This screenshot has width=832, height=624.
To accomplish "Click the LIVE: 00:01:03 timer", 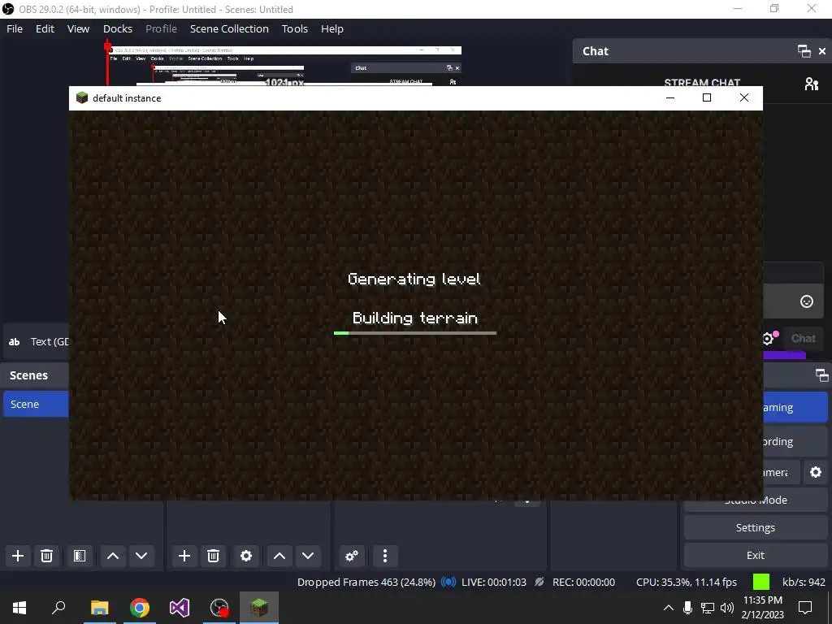I will click(x=494, y=582).
